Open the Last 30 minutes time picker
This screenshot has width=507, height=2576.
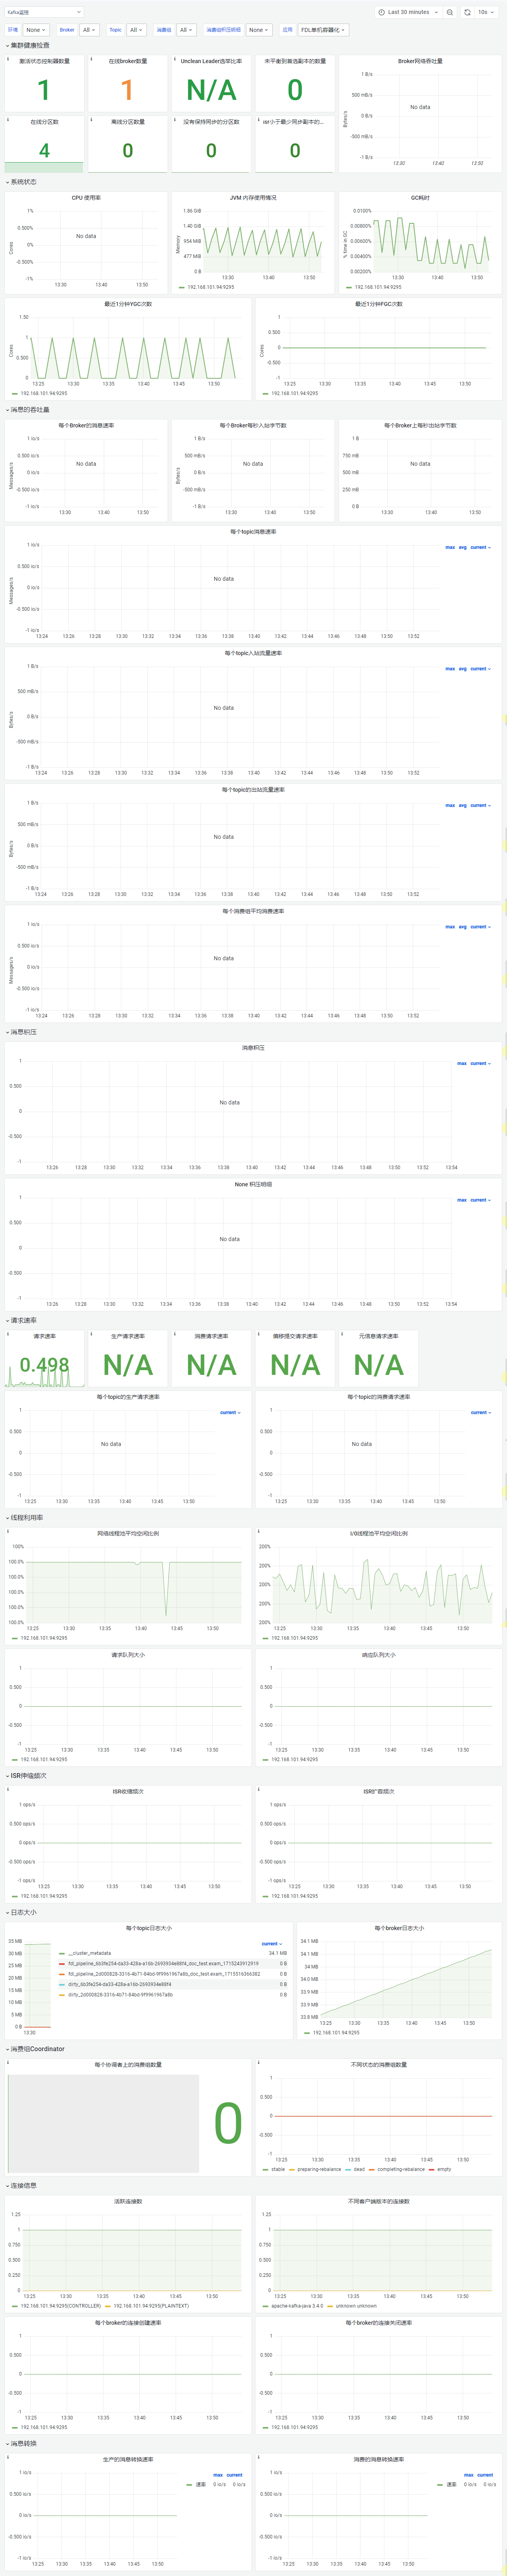(408, 12)
